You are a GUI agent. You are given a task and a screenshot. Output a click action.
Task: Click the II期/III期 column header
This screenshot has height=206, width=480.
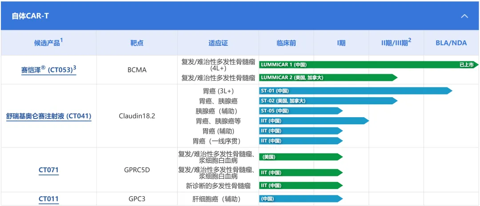[396, 43]
